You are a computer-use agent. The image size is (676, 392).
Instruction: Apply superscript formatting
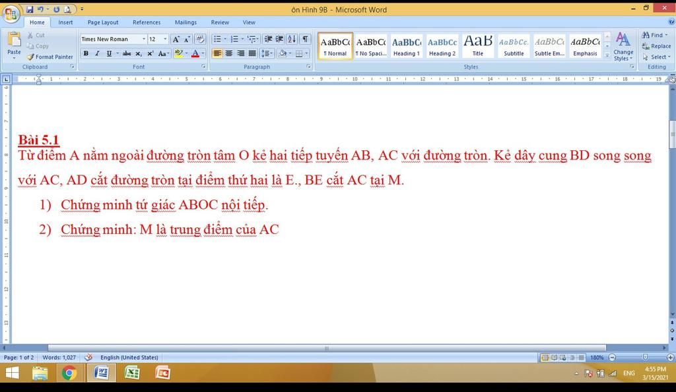(150, 53)
